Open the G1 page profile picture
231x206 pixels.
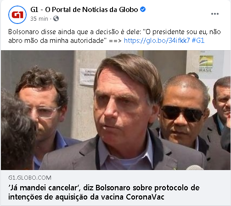point(17,15)
